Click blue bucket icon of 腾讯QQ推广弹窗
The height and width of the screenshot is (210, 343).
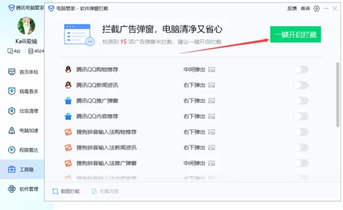[x=68, y=101]
